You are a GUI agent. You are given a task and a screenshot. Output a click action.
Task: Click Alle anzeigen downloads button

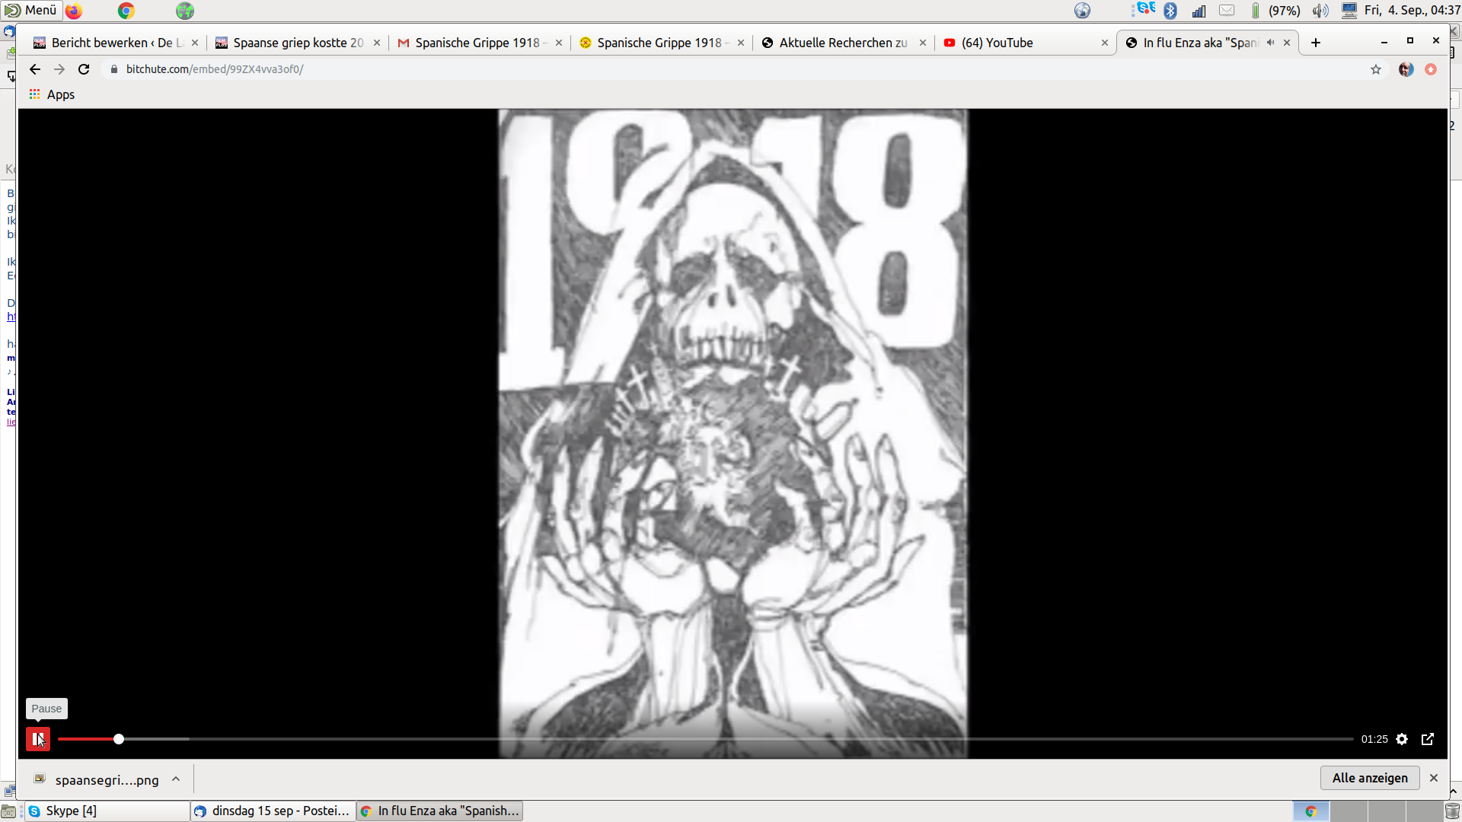click(1370, 778)
